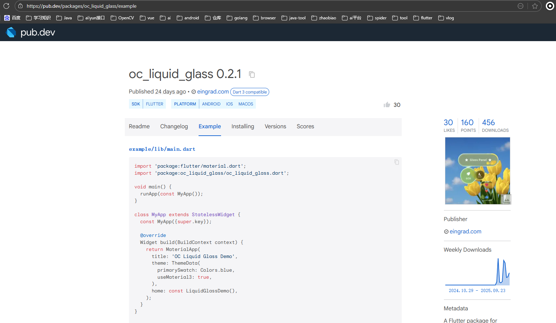Click the date range 2024.10.29 - 2025.09.23
This screenshot has width=556, height=323.
[x=477, y=291]
